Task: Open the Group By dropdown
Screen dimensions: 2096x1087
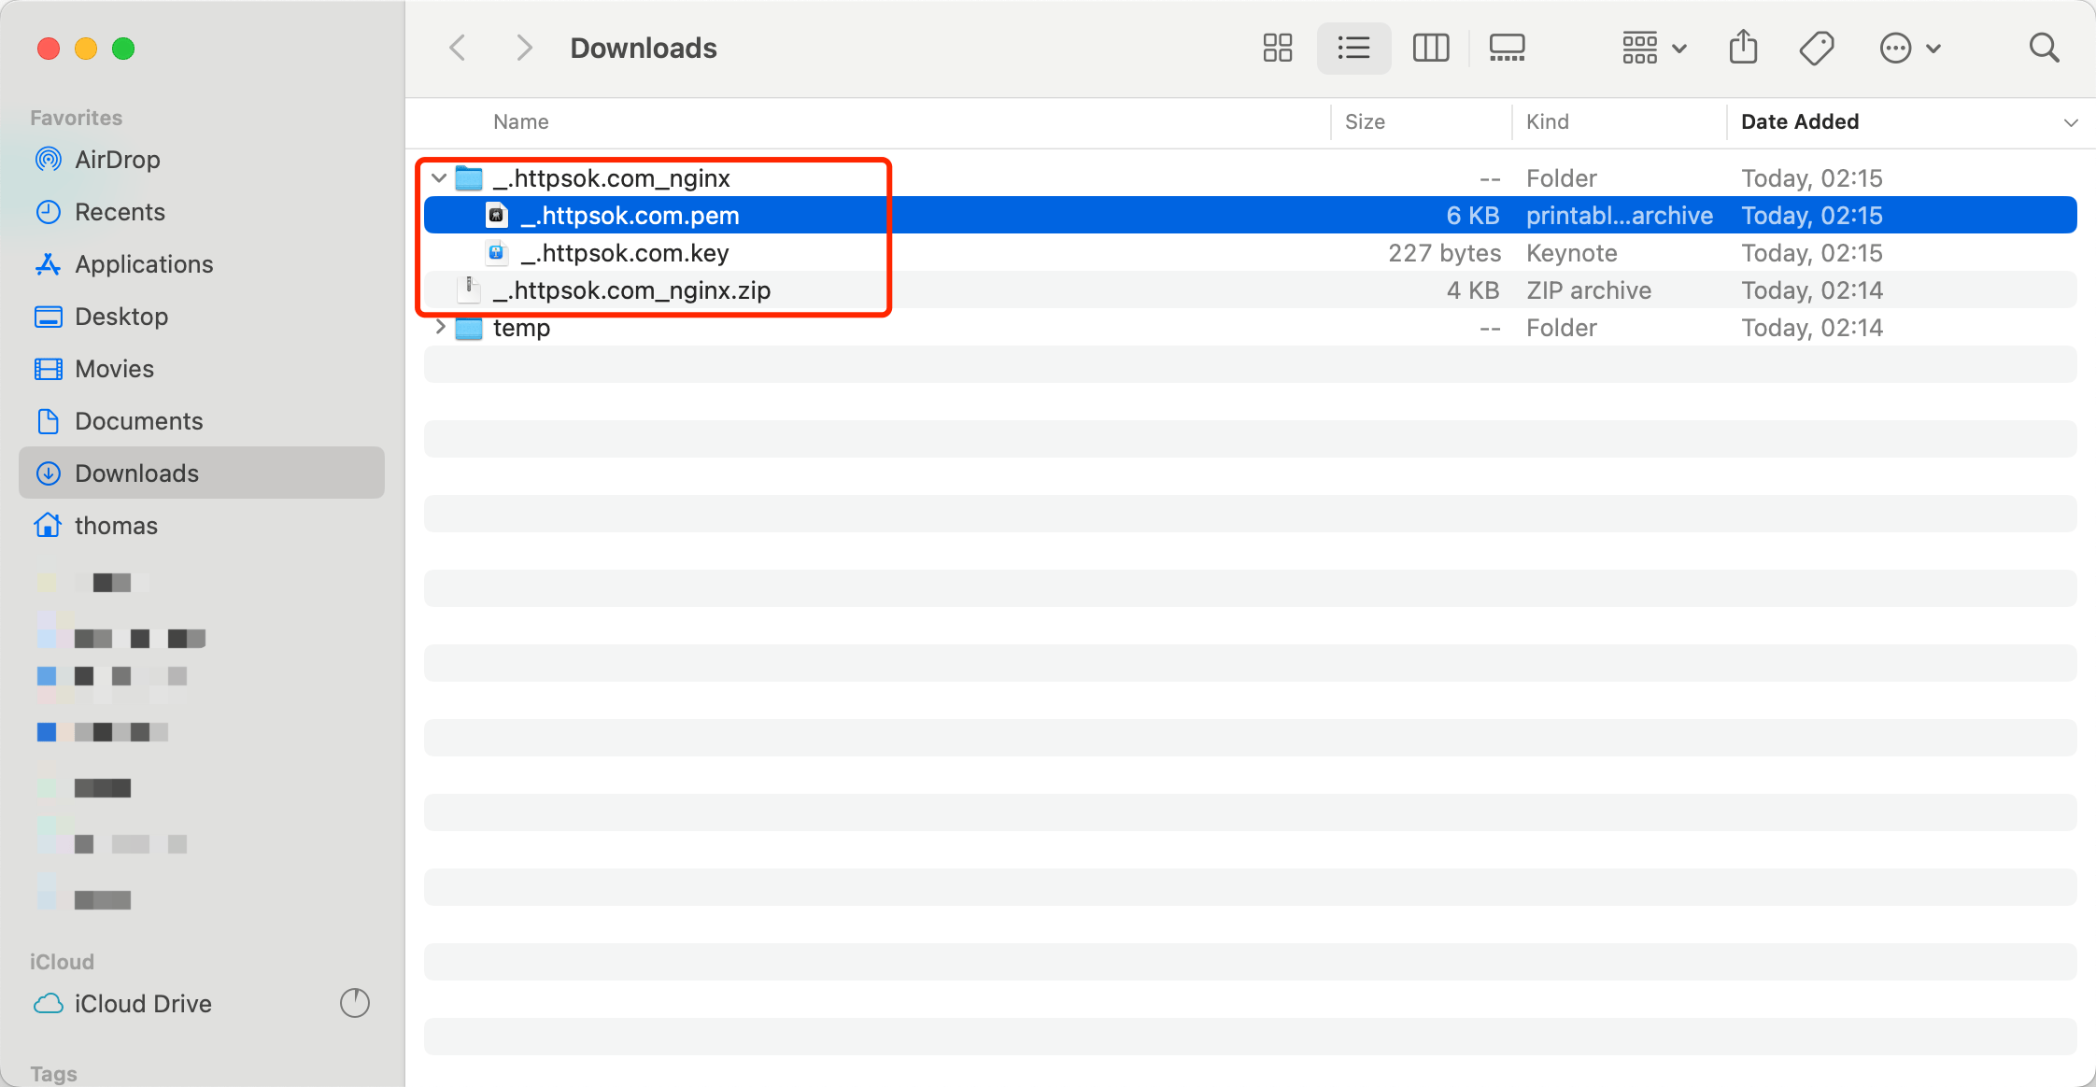Action: [1653, 48]
